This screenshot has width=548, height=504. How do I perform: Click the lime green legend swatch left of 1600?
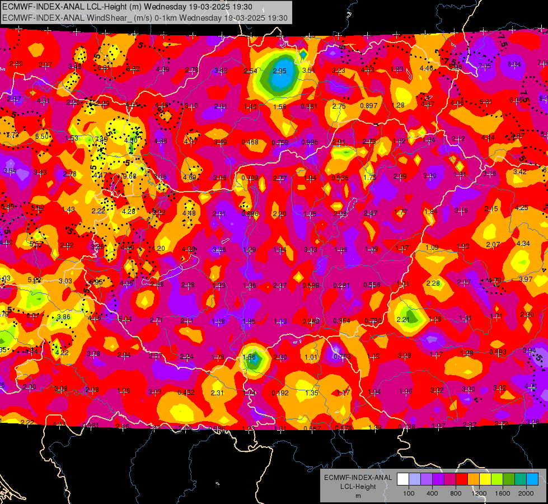(497, 479)
